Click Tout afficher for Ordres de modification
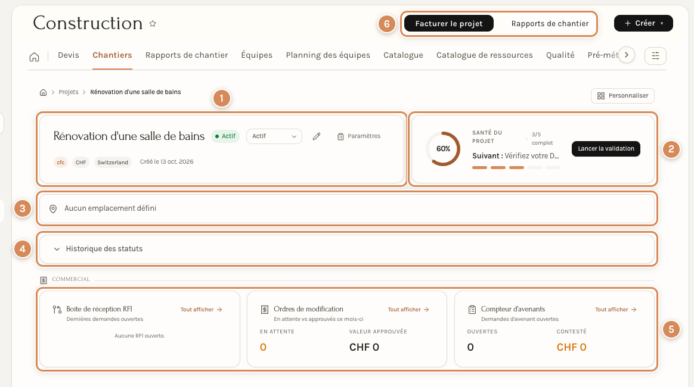 (x=408, y=310)
